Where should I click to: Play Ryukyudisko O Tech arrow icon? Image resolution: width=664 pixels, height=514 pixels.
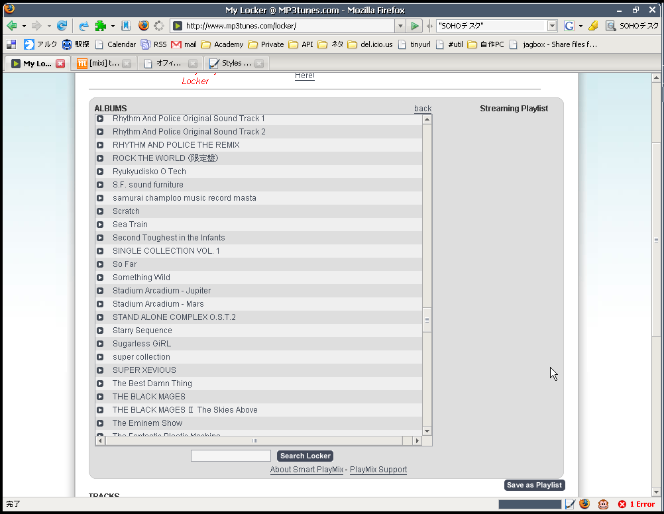[100, 172]
